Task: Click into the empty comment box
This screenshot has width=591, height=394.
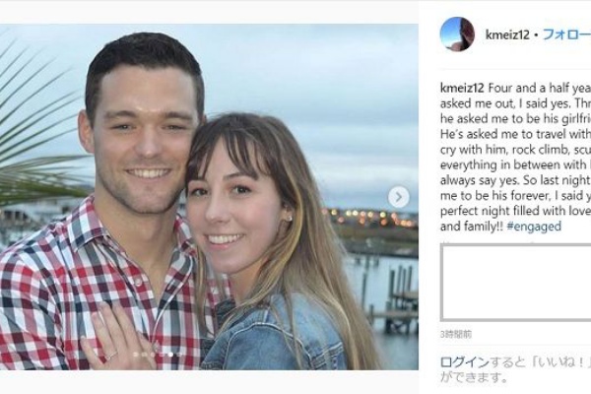Action: (x=514, y=283)
